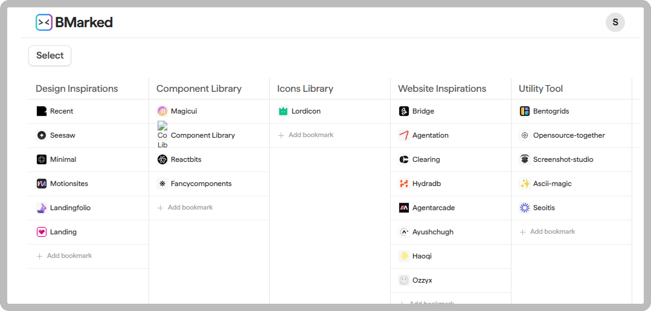Add bookmark to Design Inspirations column

pyautogui.click(x=65, y=256)
